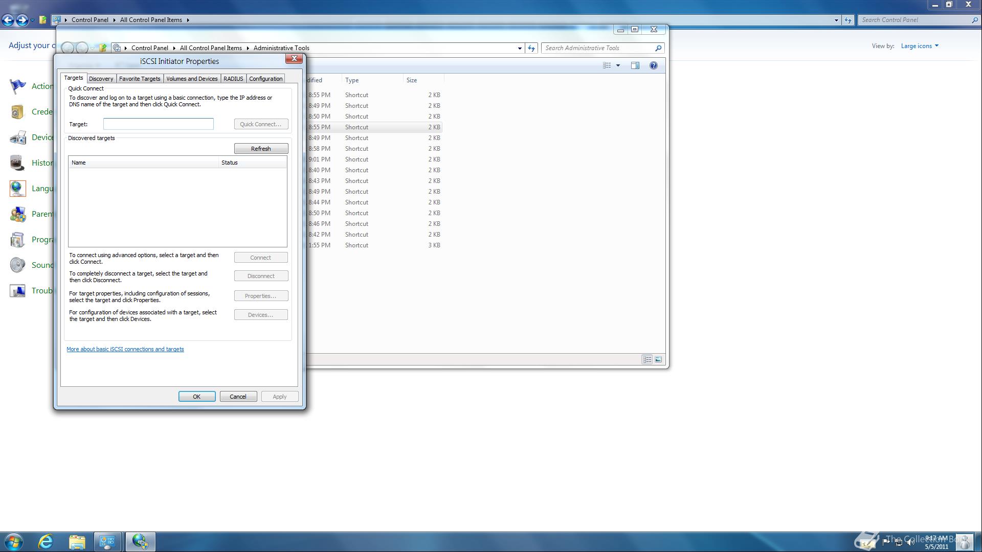
Task: Sort discovered targets by Name column
Action: [144, 163]
